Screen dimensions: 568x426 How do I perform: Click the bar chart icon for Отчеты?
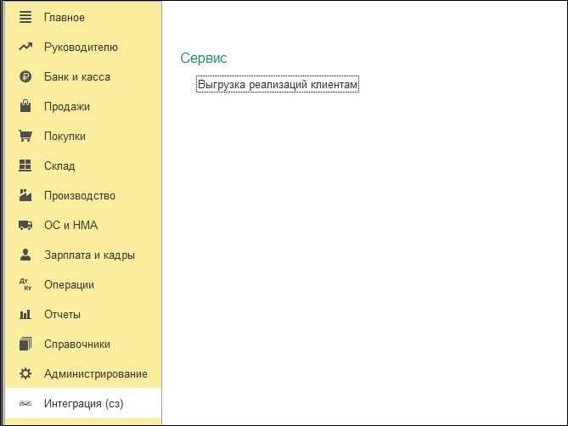(x=25, y=315)
